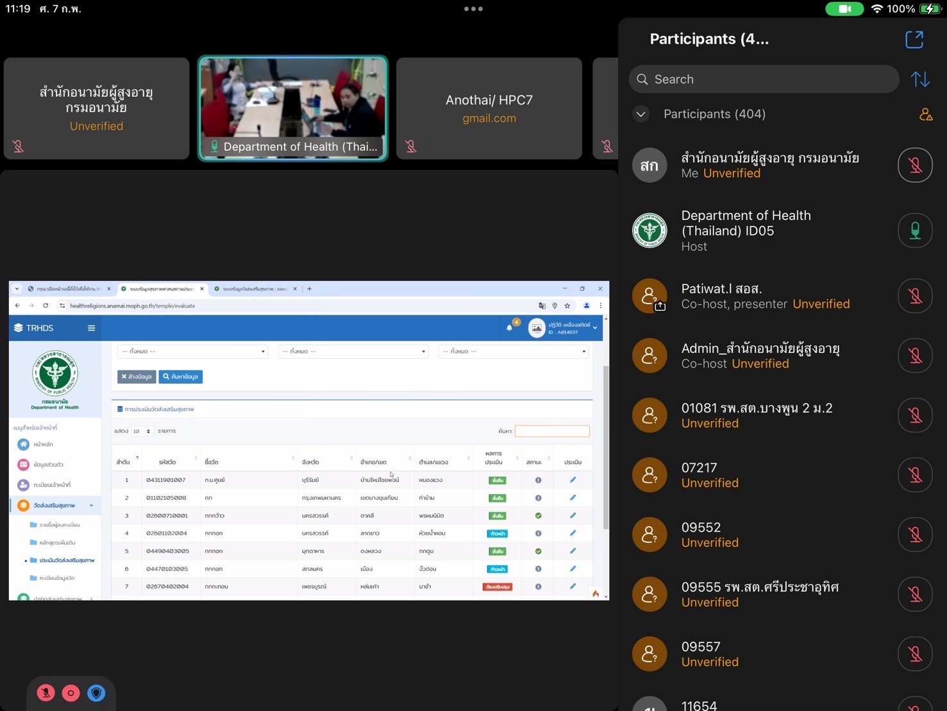The height and width of the screenshot is (711, 947).
Task: Select the Anothai/ HPC7 participant tile
Action: coord(489,108)
